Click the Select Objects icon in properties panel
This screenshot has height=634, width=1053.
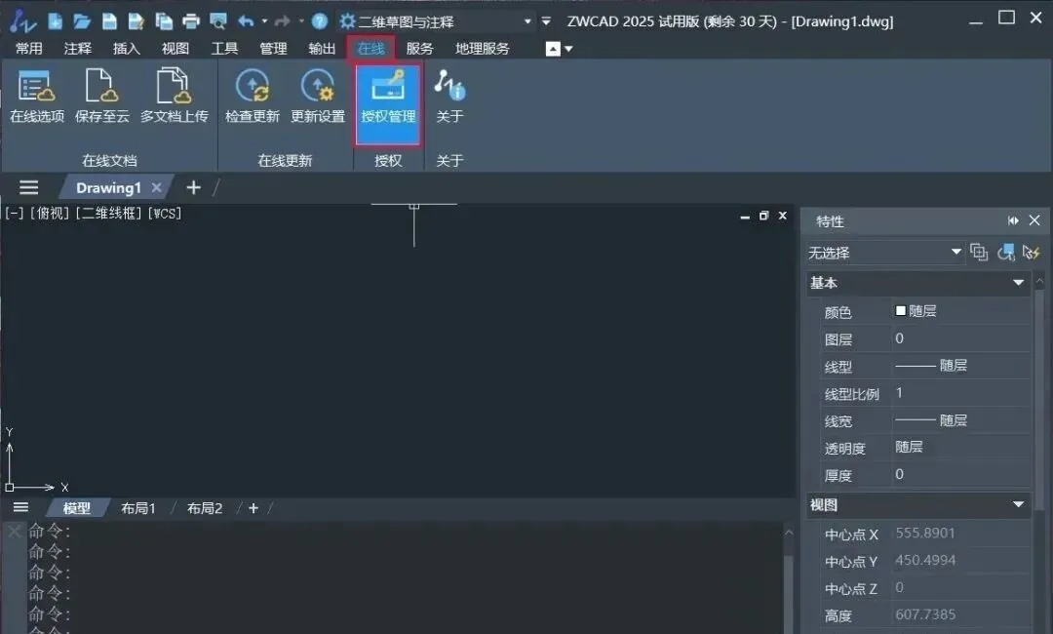[1005, 253]
